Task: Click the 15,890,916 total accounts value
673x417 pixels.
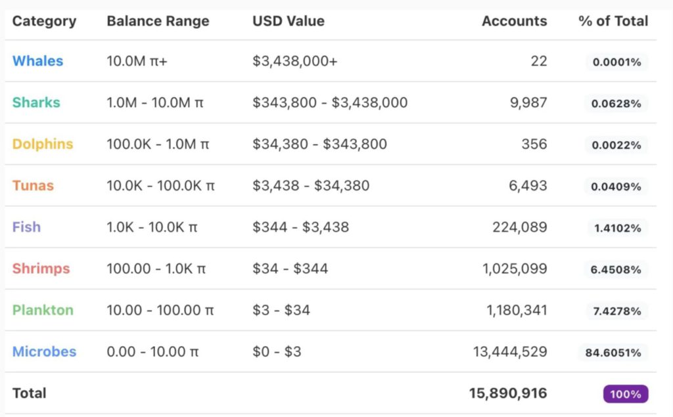Action: click(507, 393)
